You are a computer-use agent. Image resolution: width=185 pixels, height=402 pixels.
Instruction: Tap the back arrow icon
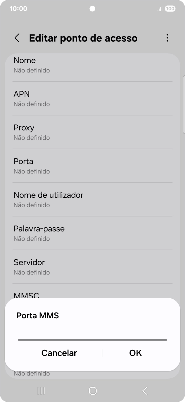[17, 38]
